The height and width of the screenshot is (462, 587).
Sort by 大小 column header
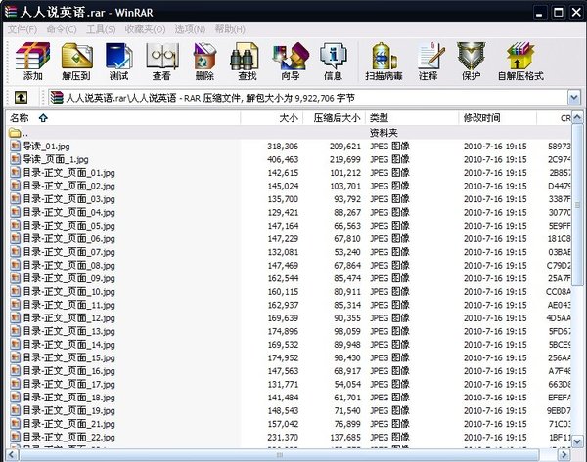tap(271, 118)
